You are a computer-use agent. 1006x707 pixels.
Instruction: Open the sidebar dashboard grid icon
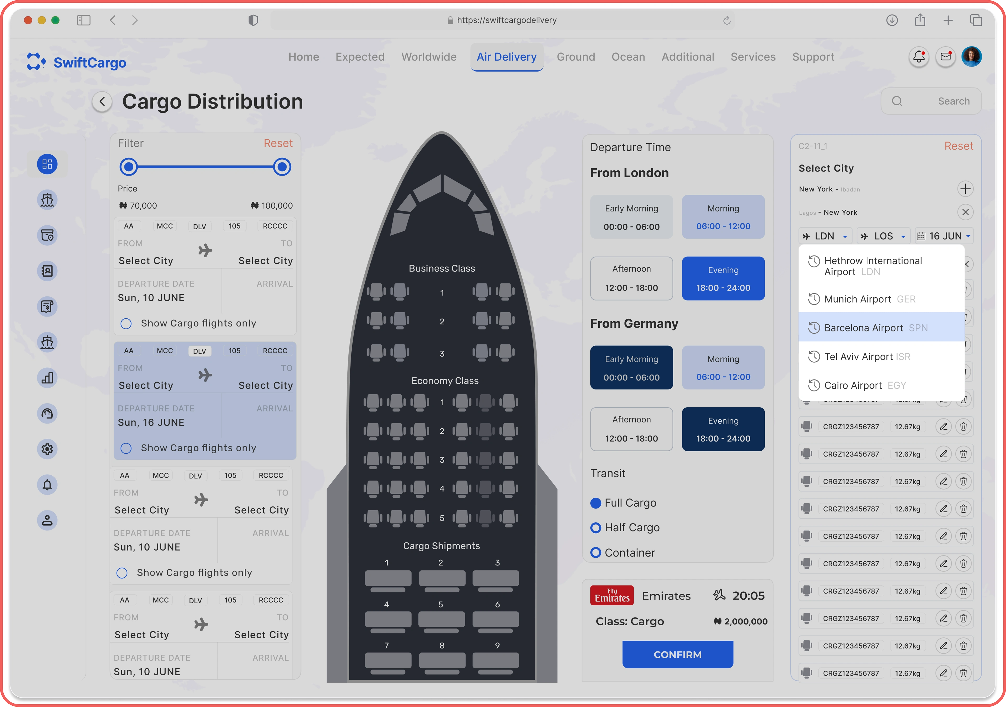(47, 164)
